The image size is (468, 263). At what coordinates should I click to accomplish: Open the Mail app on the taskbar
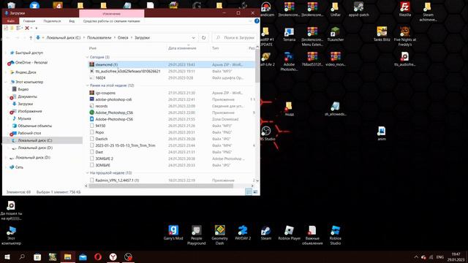click(x=83, y=256)
